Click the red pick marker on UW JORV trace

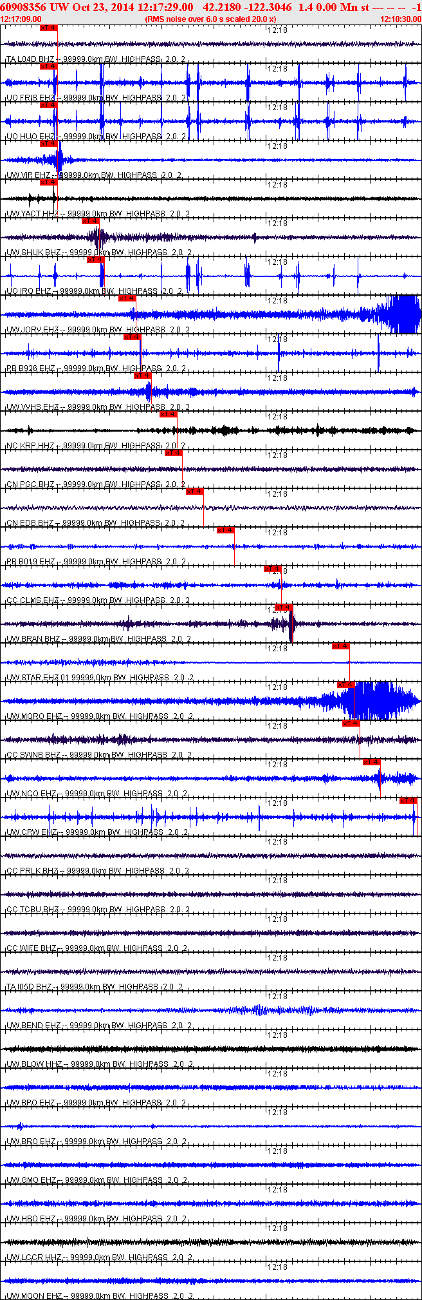127,298
